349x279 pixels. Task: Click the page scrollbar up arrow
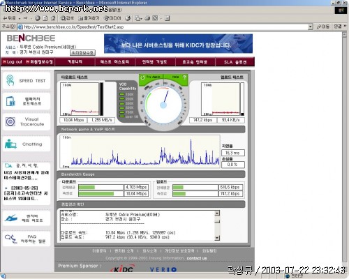(345, 35)
